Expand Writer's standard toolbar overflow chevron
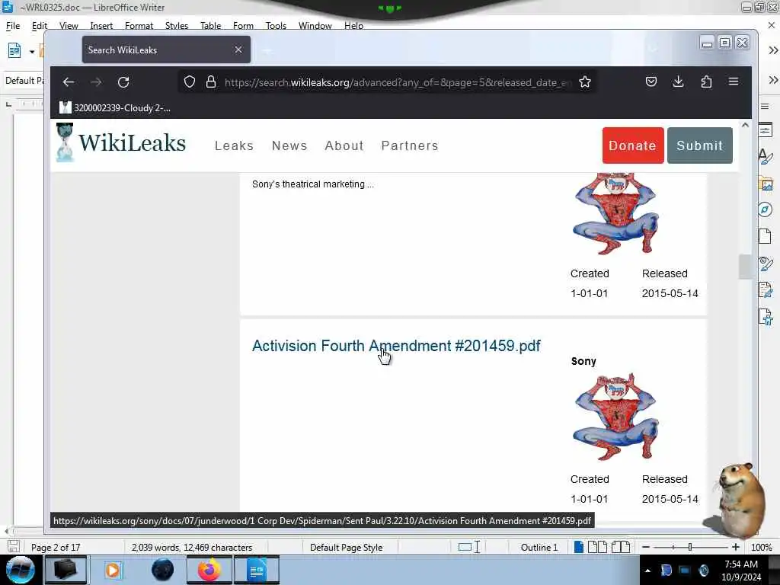The height and width of the screenshot is (585, 780). click(x=772, y=50)
